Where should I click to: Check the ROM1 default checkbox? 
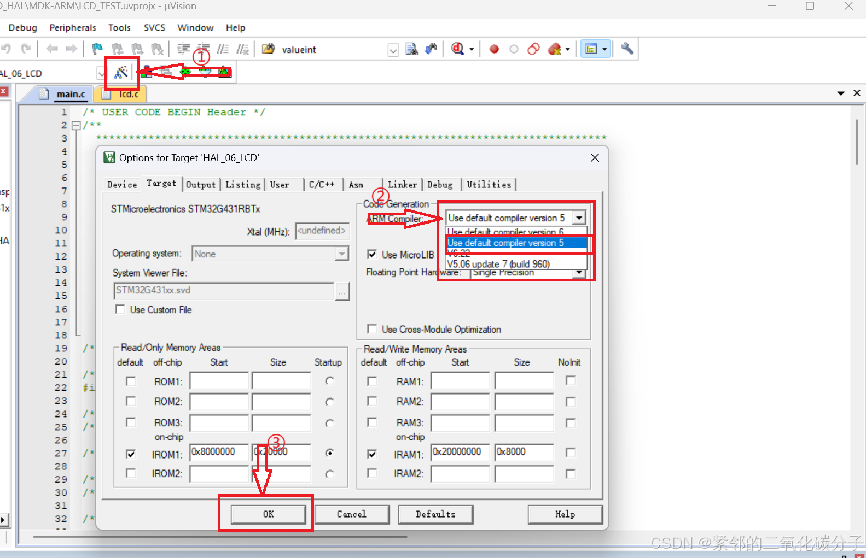131,381
